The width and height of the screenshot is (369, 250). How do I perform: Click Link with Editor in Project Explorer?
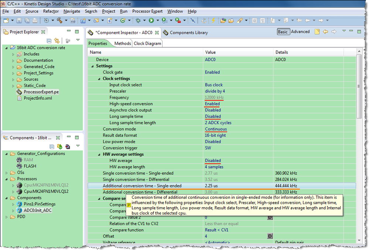click(x=57, y=41)
